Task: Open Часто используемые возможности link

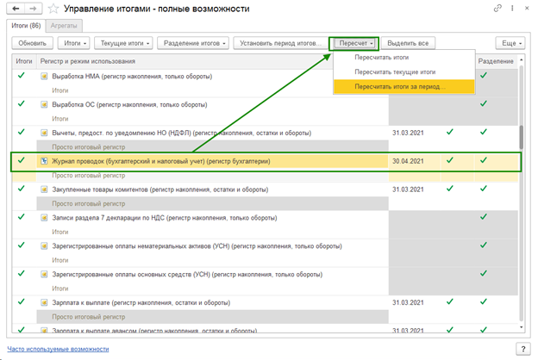Action: point(58,349)
